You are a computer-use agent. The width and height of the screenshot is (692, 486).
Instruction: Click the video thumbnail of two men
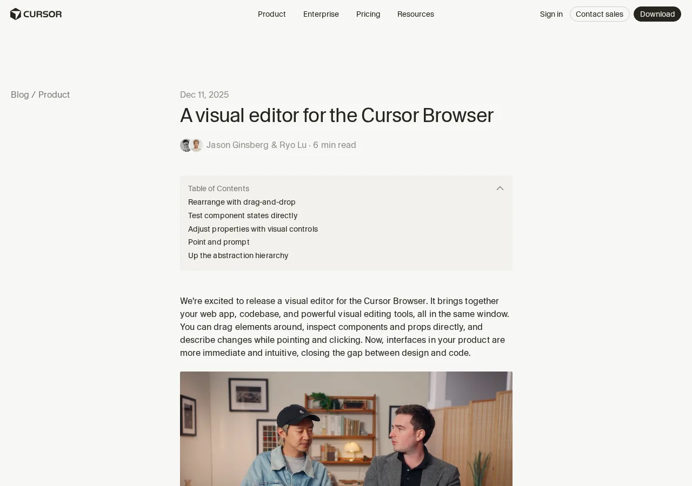tap(346, 429)
